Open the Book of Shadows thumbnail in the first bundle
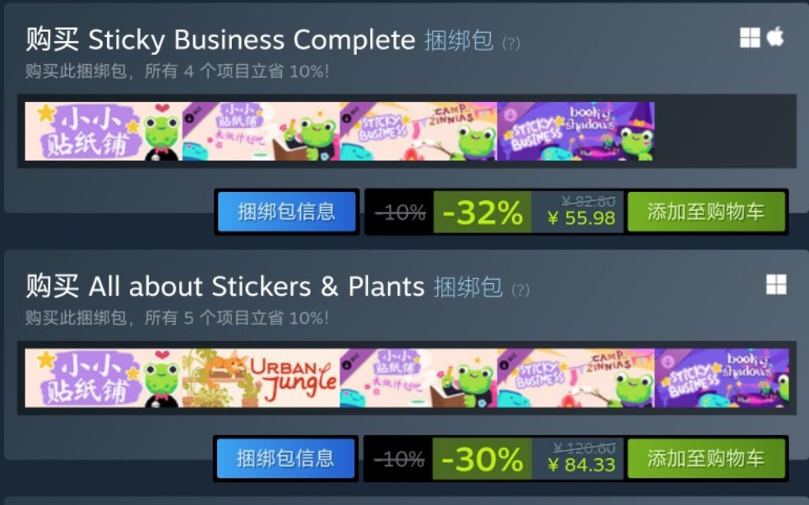The height and width of the screenshot is (505, 809). click(576, 131)
